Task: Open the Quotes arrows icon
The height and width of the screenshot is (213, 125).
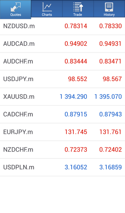Action: pyautogui.click(x=16, y=7)
